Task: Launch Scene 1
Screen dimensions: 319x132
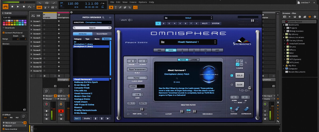Action: point(32,21)
